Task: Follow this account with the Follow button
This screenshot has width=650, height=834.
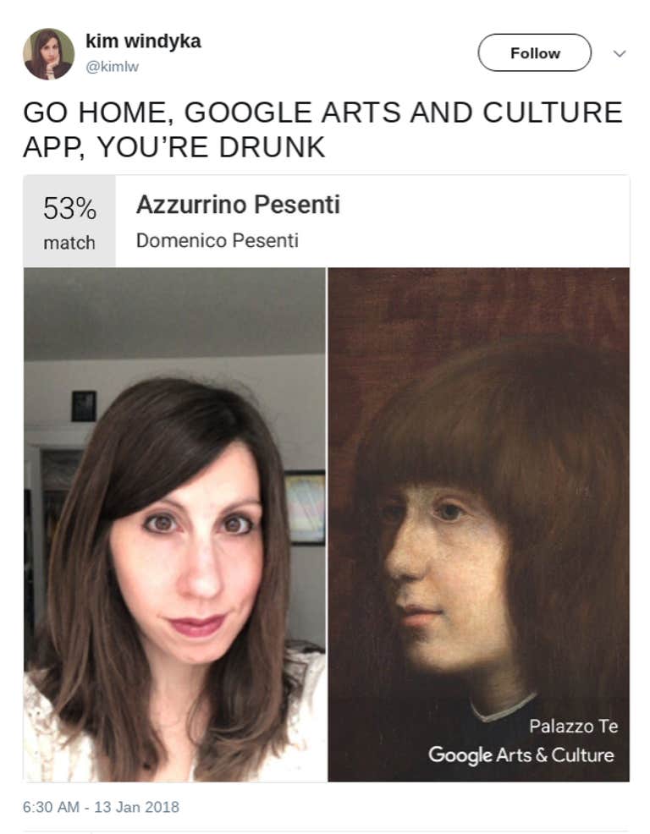Action: [x=535, y=52]
